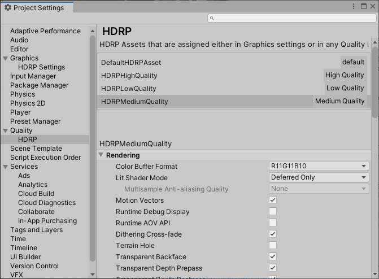Viewport: 379px width, 279px height.
Task: Toggle the Motion Vectors checkbox
Action: click(273, 200)
